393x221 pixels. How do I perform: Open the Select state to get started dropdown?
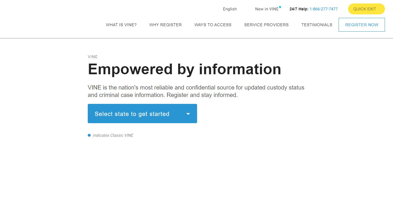[142, 114]
